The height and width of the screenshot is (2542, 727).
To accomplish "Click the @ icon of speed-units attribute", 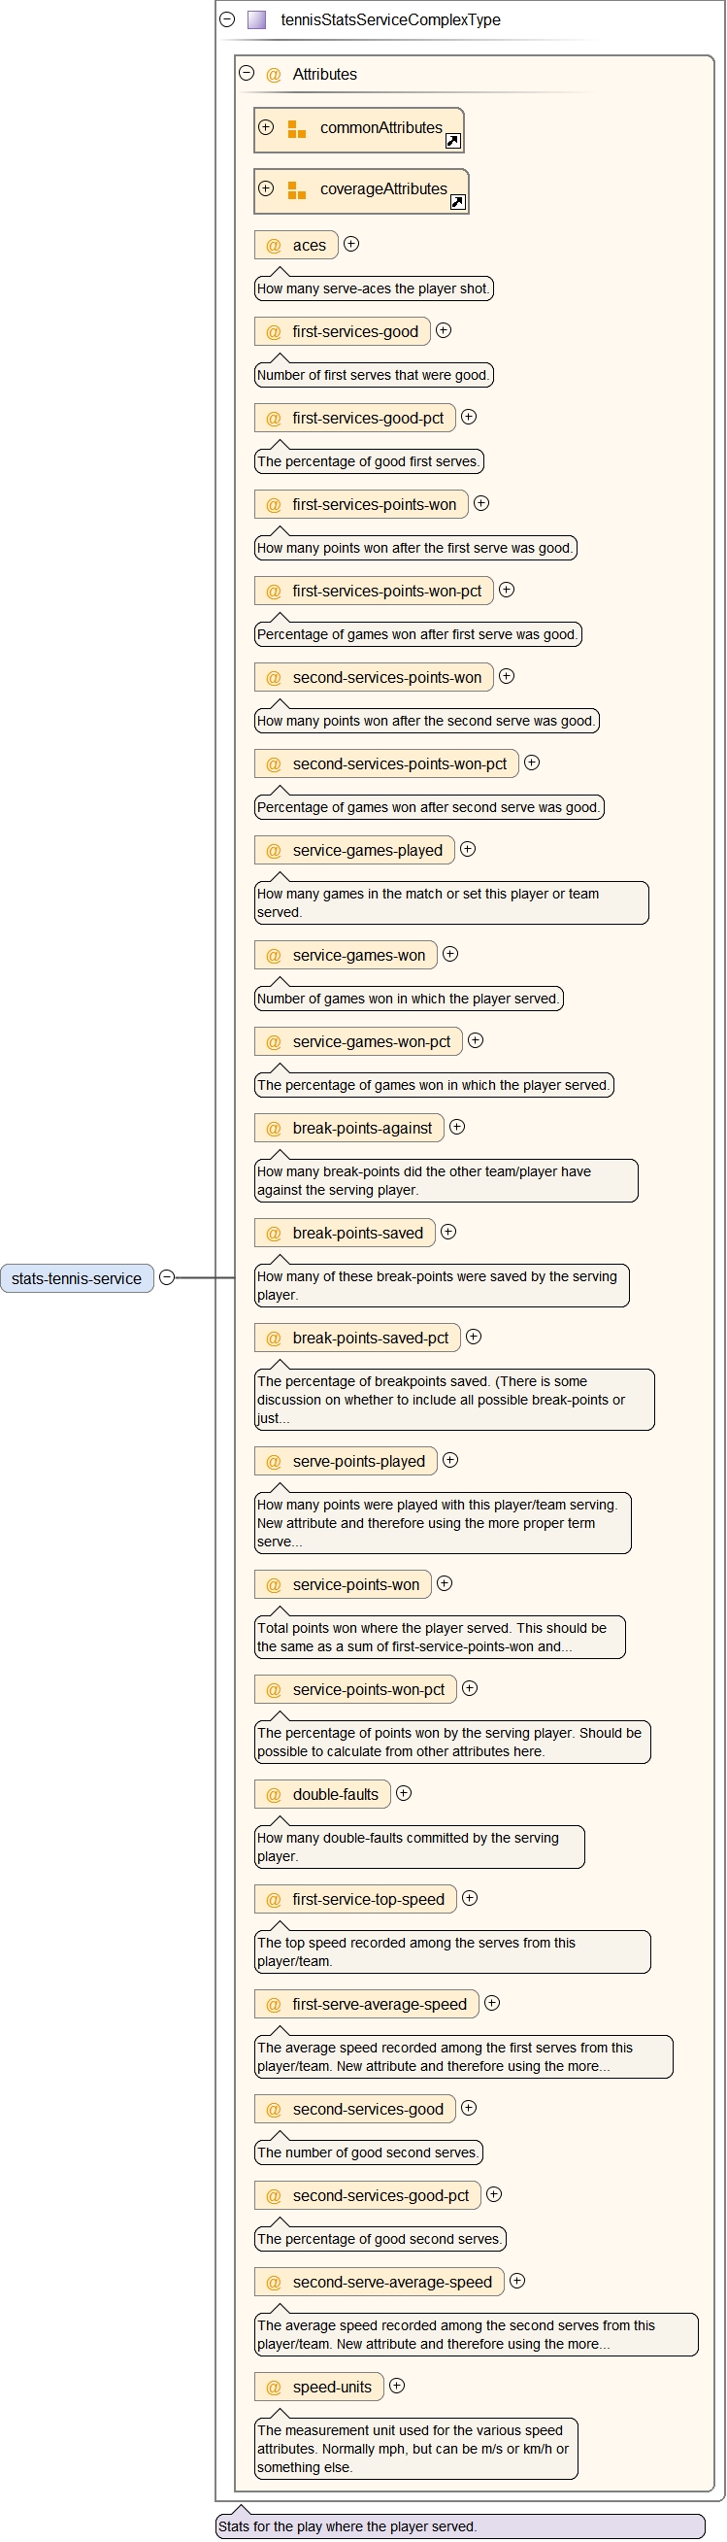I will pos(274,2388).
